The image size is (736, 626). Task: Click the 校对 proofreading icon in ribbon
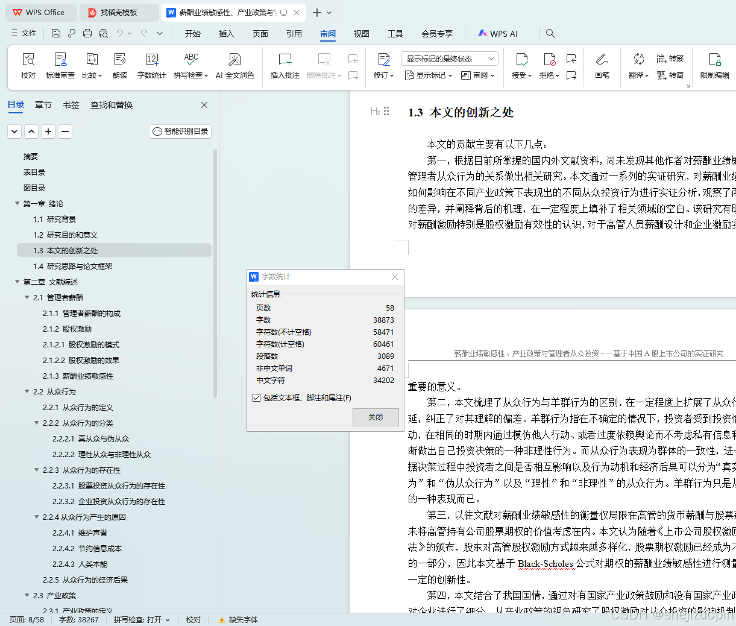[28, 66]
